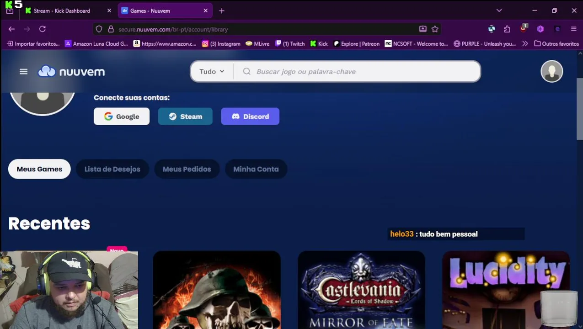Viewport: 583px width, 329px height.
Task: Click the dark purple circle extension icon
Action: pos(557,29)
